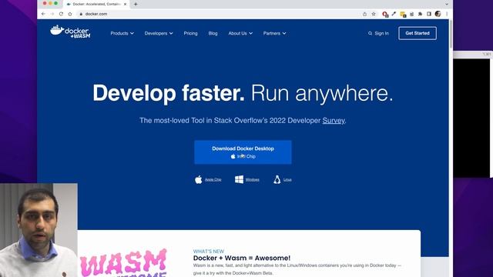Click the browser forward arrow
Viewport: 493px width, 277px height.
click(52, 14)
